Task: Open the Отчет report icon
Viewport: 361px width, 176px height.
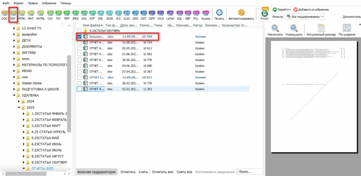Action: (x=265, y=13)
